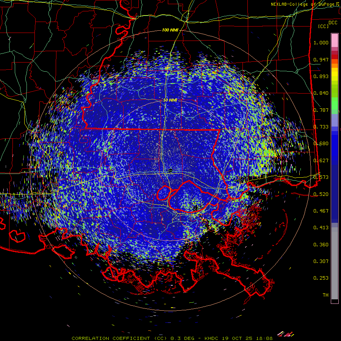Click the TH legend label

(x=325, y=295)
